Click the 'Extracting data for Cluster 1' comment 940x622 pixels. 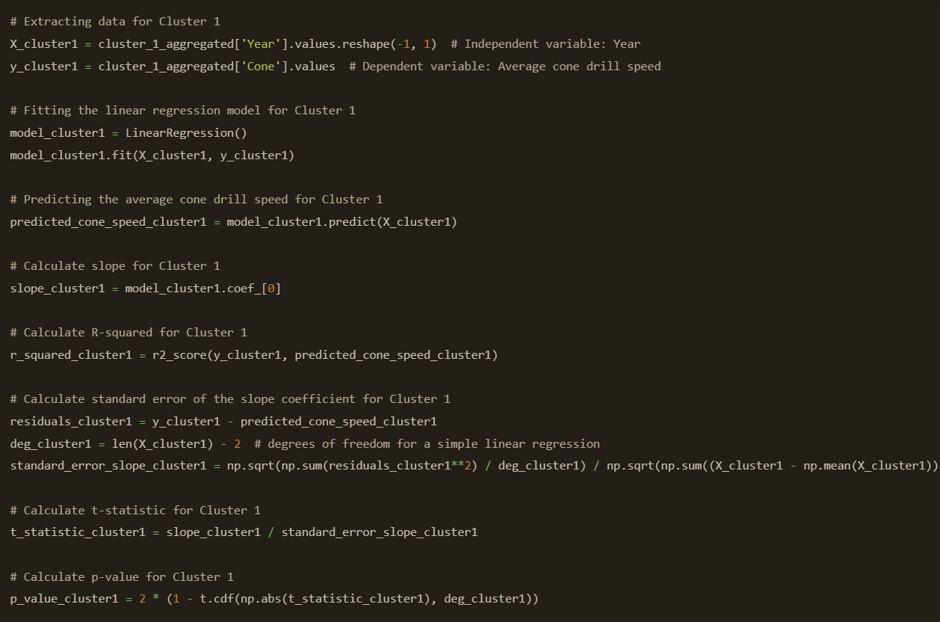[x=115, y=22]
